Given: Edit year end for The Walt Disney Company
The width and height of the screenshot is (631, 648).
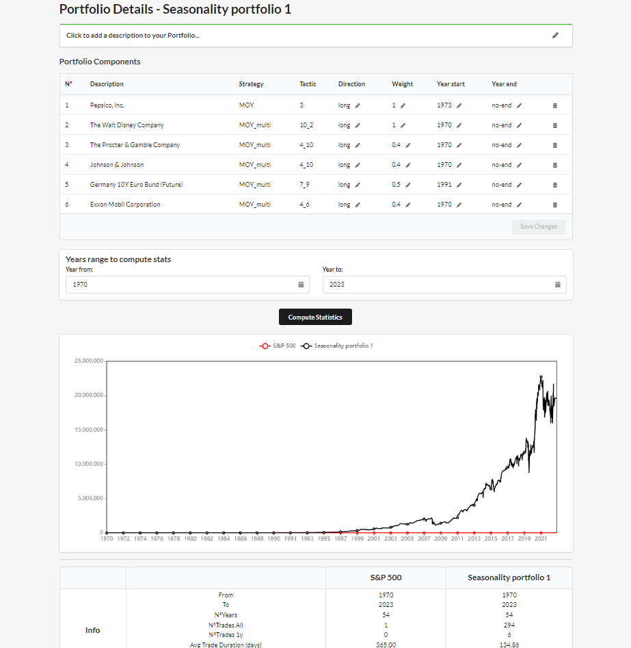Looking at the screenshot, I should coord(520,126).
